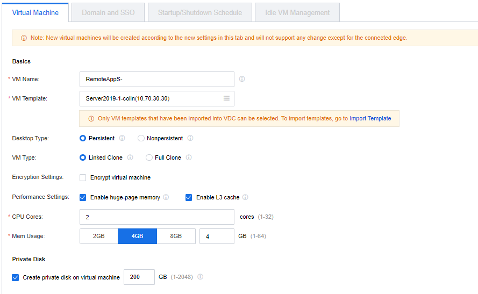Choose 2GB memory preset
This screenshot has height=294, width=478.
tap(99, 236)
